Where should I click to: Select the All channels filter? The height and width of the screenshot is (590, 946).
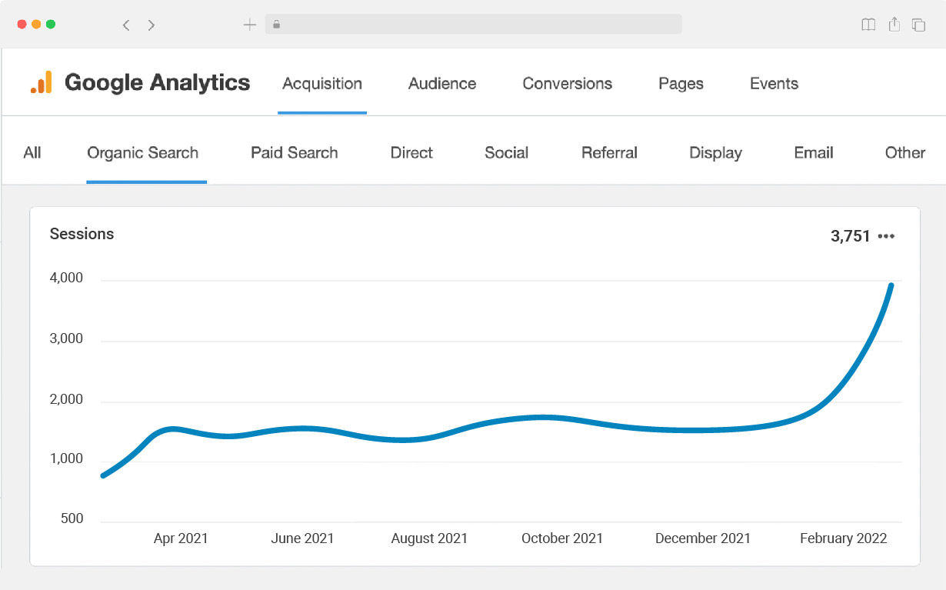coord(32,153)
